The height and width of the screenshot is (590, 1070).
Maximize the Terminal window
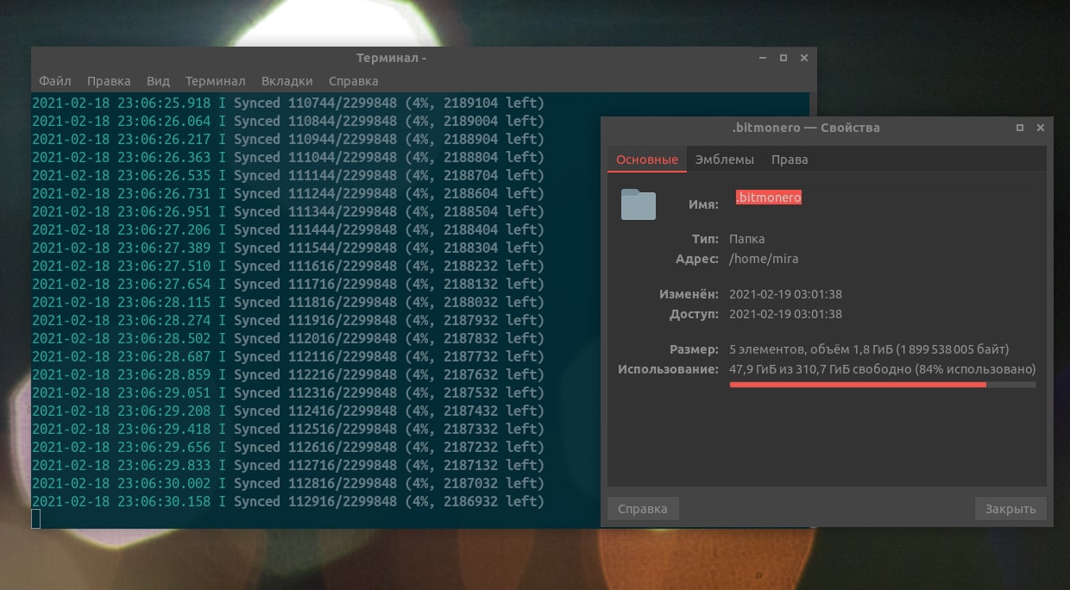click(783, 58)
